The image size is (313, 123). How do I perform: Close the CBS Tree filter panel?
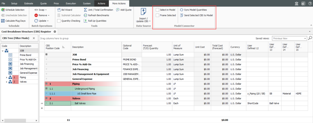click(x=34, y=38)
